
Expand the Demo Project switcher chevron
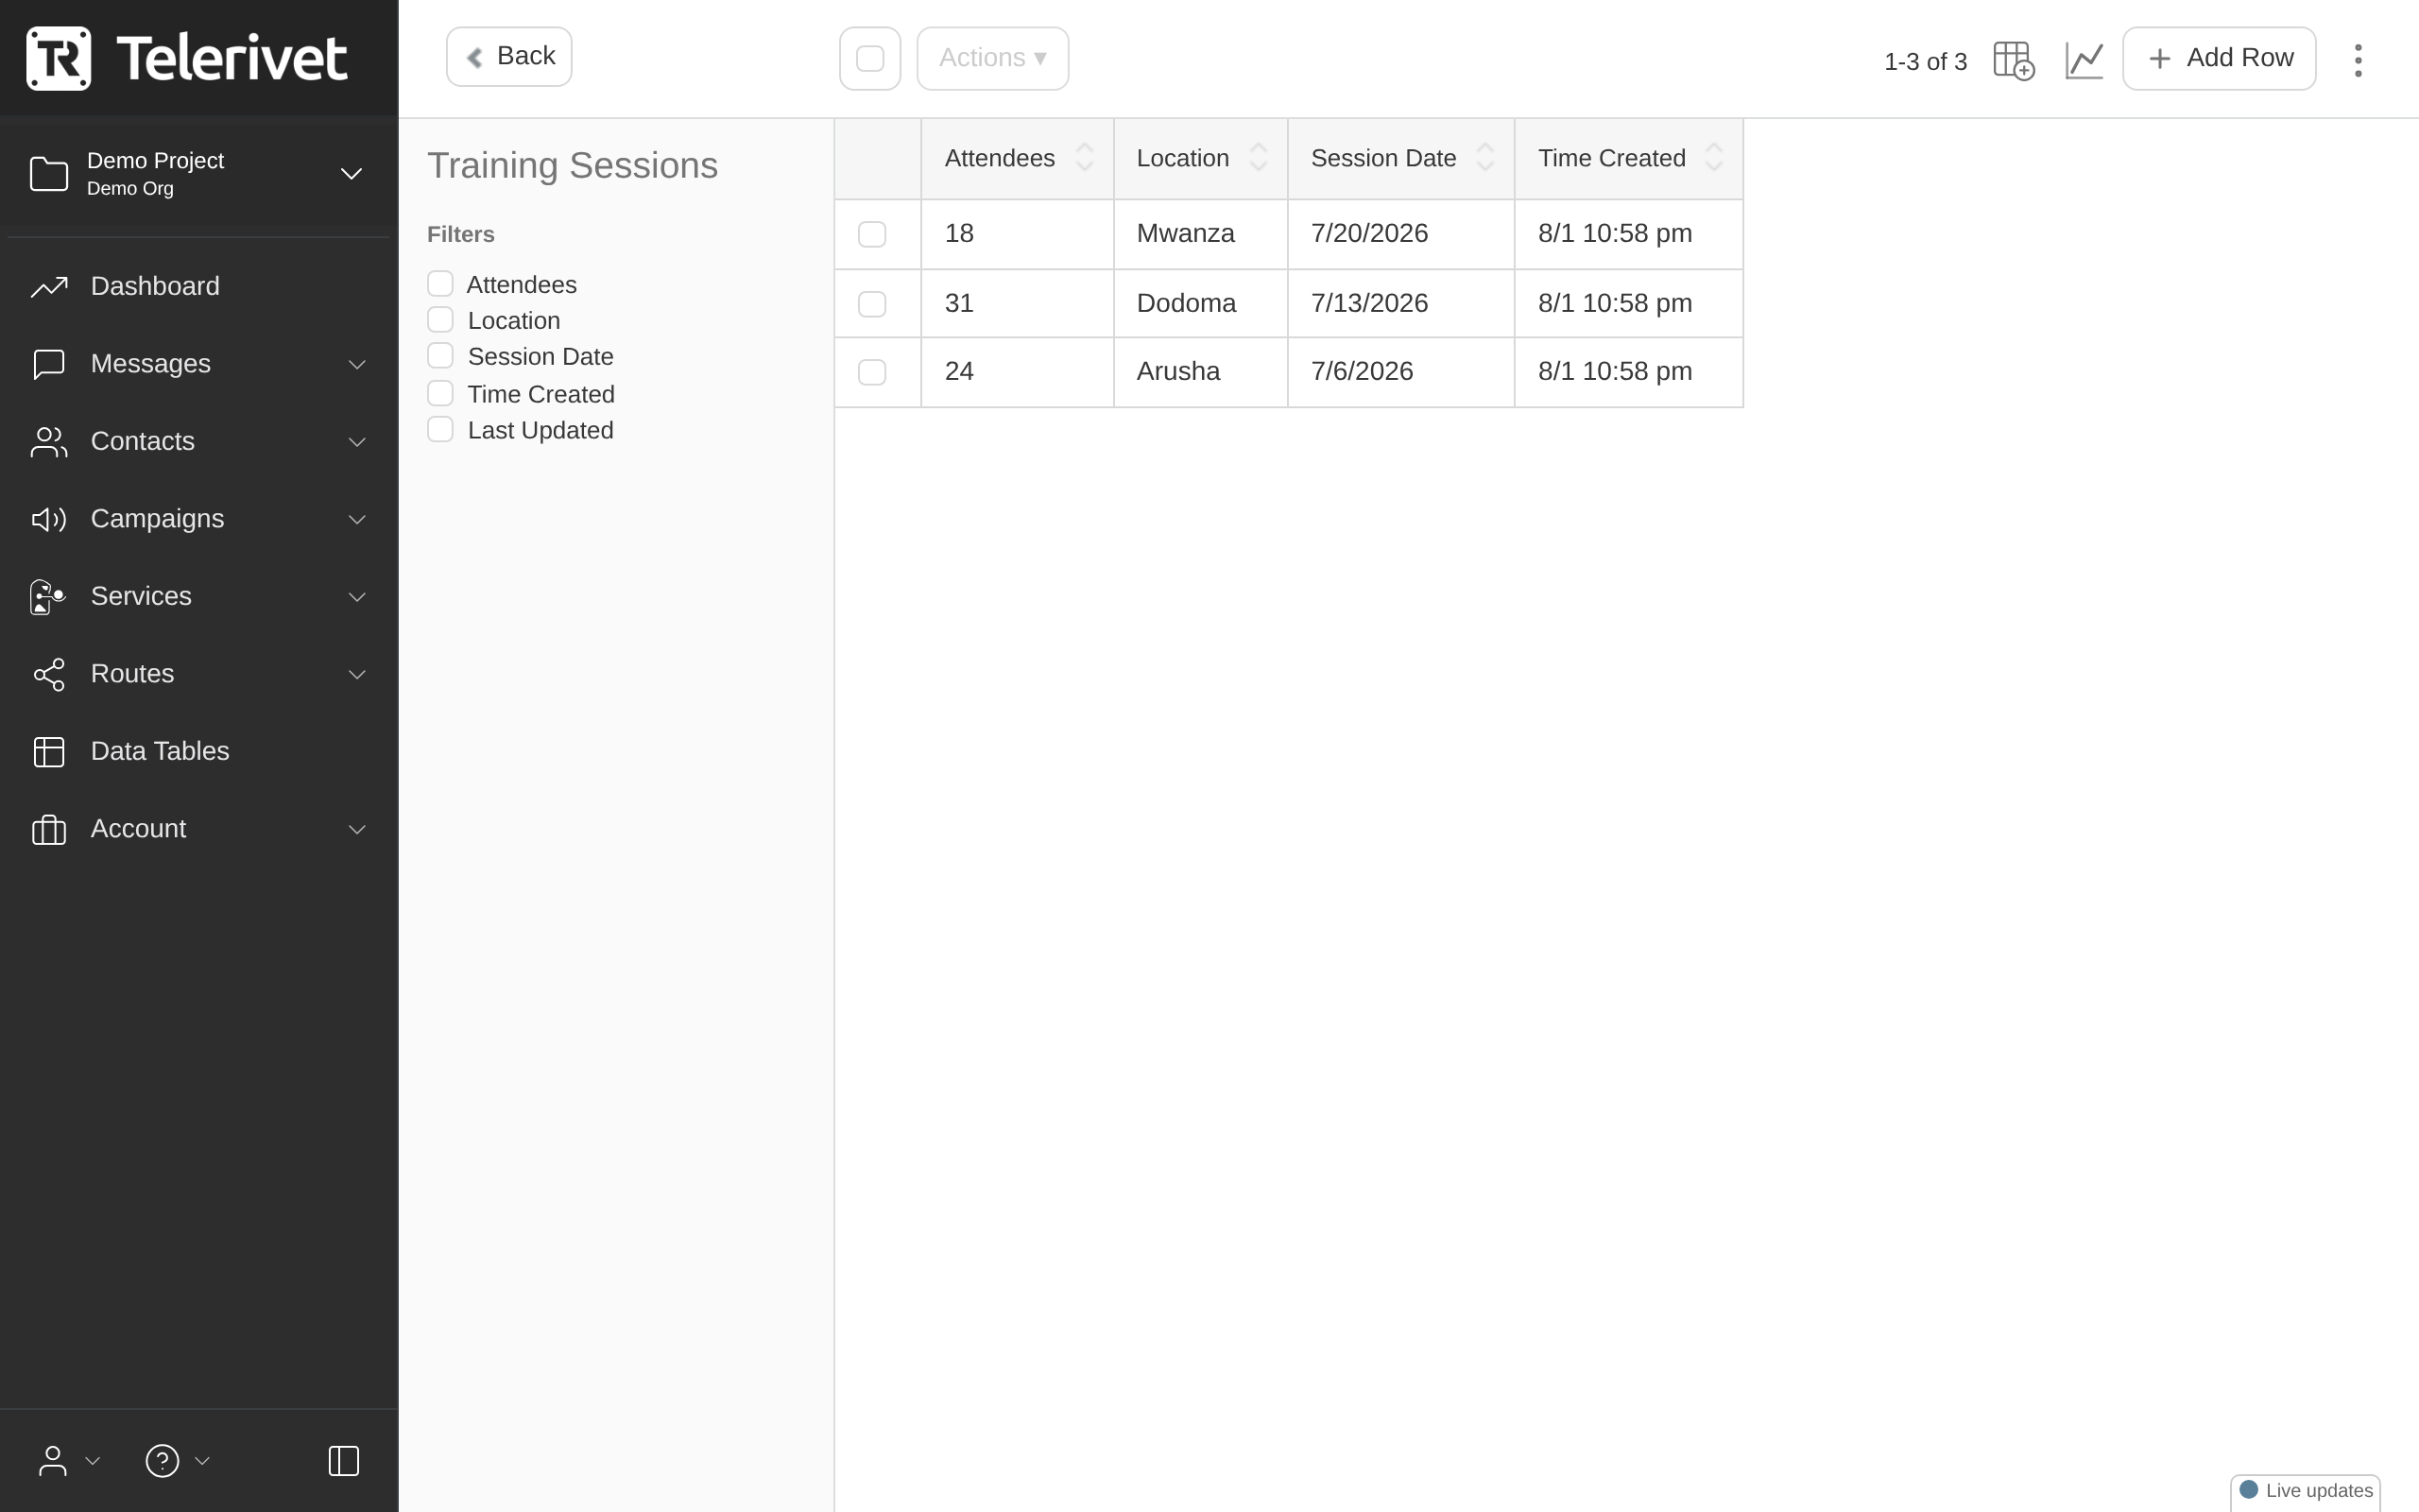pyautogui.click(x=351, y=174)
